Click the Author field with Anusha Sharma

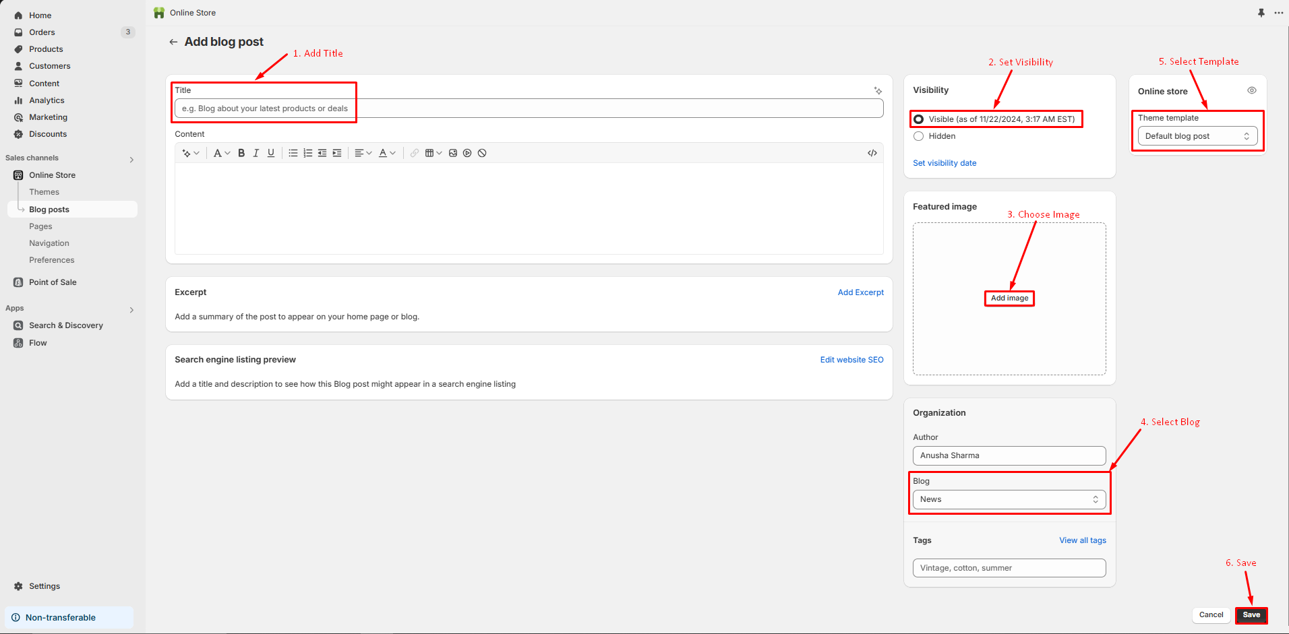pos(1009,455)
